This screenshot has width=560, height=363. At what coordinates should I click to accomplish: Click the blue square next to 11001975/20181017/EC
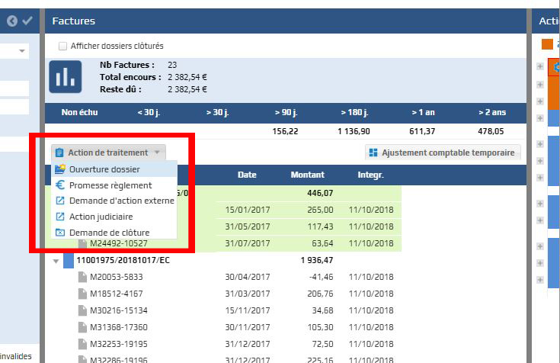(69, 261)
